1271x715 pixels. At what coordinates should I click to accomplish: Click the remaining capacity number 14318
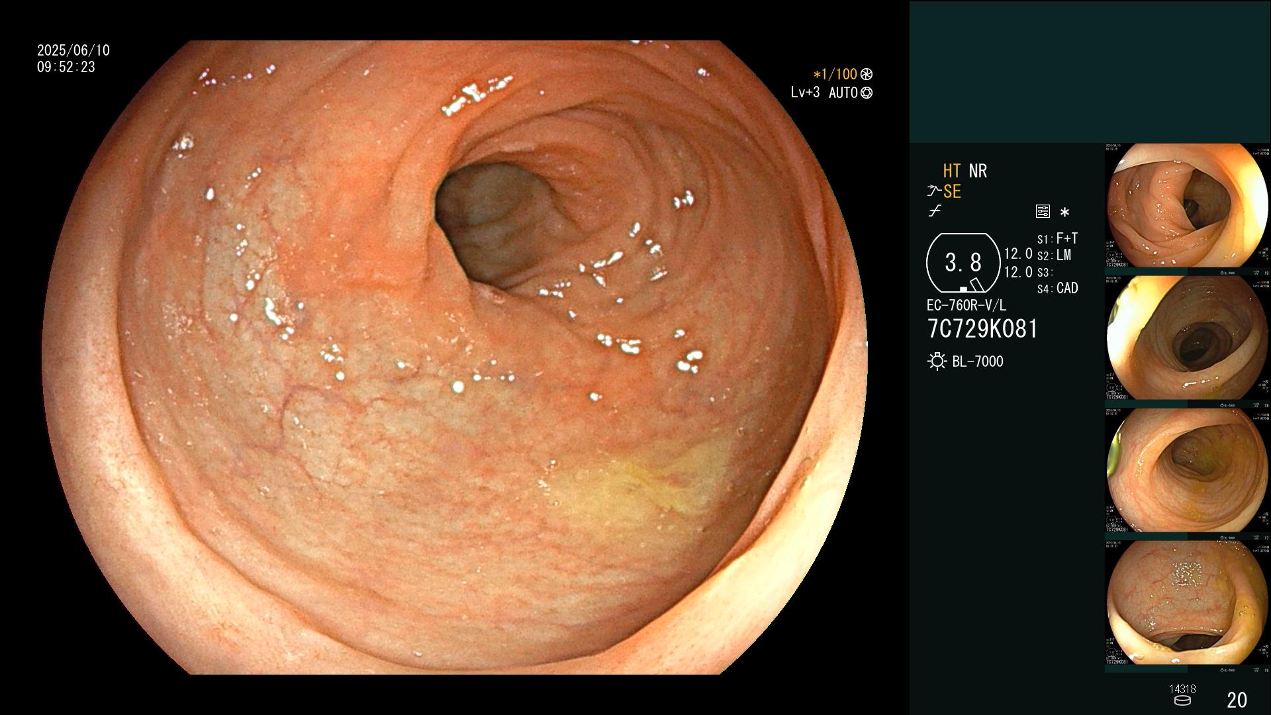click(1182, 689)
